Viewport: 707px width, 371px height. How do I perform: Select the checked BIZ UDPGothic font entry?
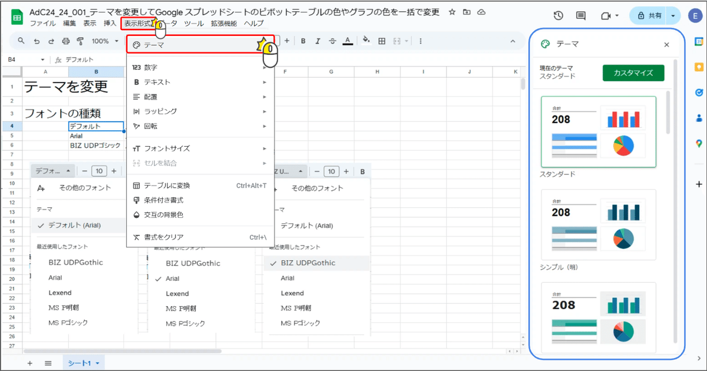click(317, 263)
